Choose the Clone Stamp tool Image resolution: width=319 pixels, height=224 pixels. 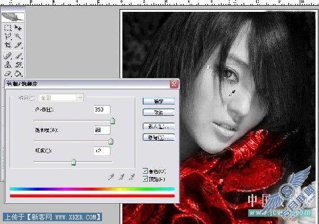click(8, 64)
